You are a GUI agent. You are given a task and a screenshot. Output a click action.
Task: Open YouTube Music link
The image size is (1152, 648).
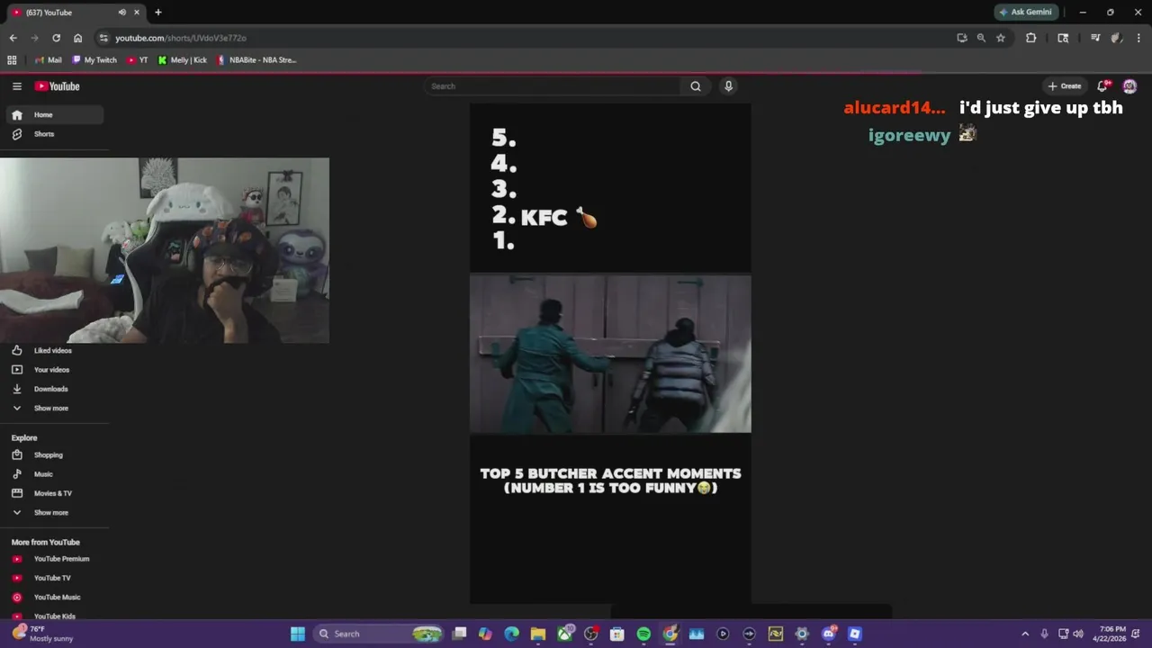[54, 598]
